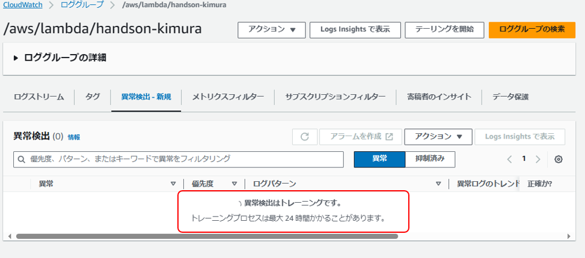585x258 pixels.
Task: Sort by 異常 column arrow
Action: [173, 184]
